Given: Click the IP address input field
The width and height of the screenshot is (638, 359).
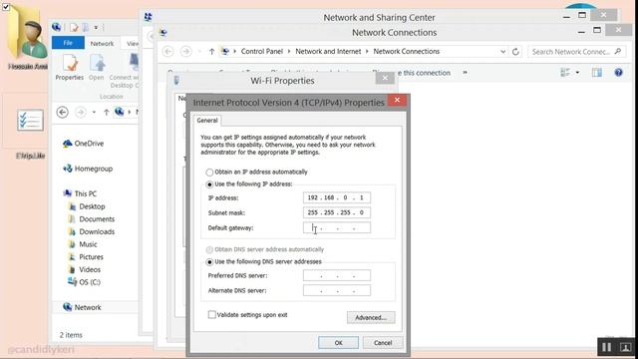Looking at the screenshot, I should point(337,197).
